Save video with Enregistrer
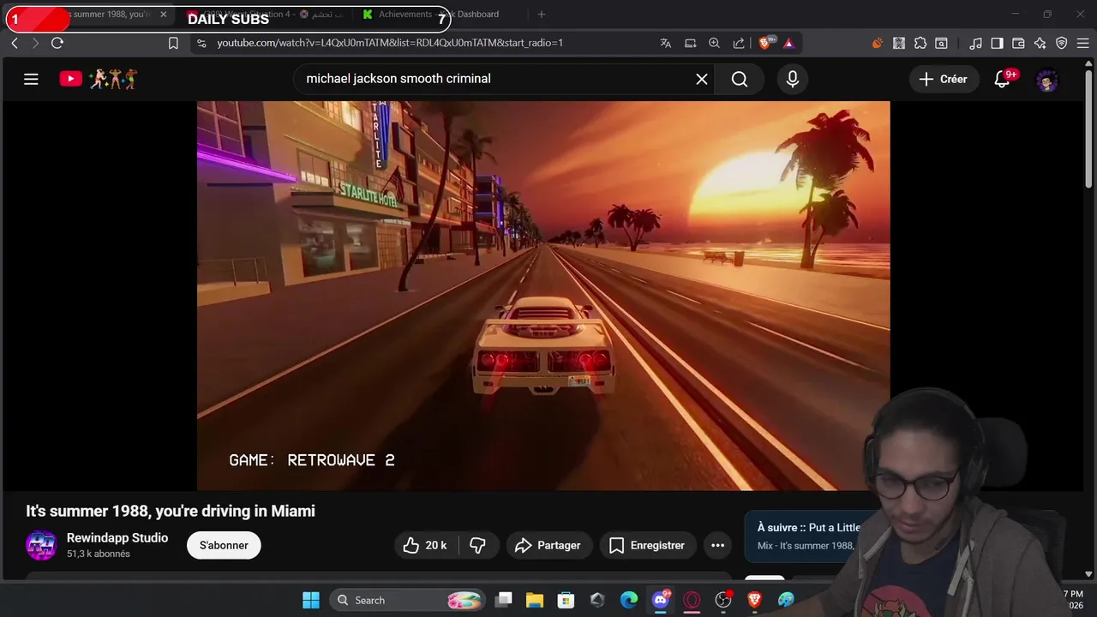 tap(647, 545)
